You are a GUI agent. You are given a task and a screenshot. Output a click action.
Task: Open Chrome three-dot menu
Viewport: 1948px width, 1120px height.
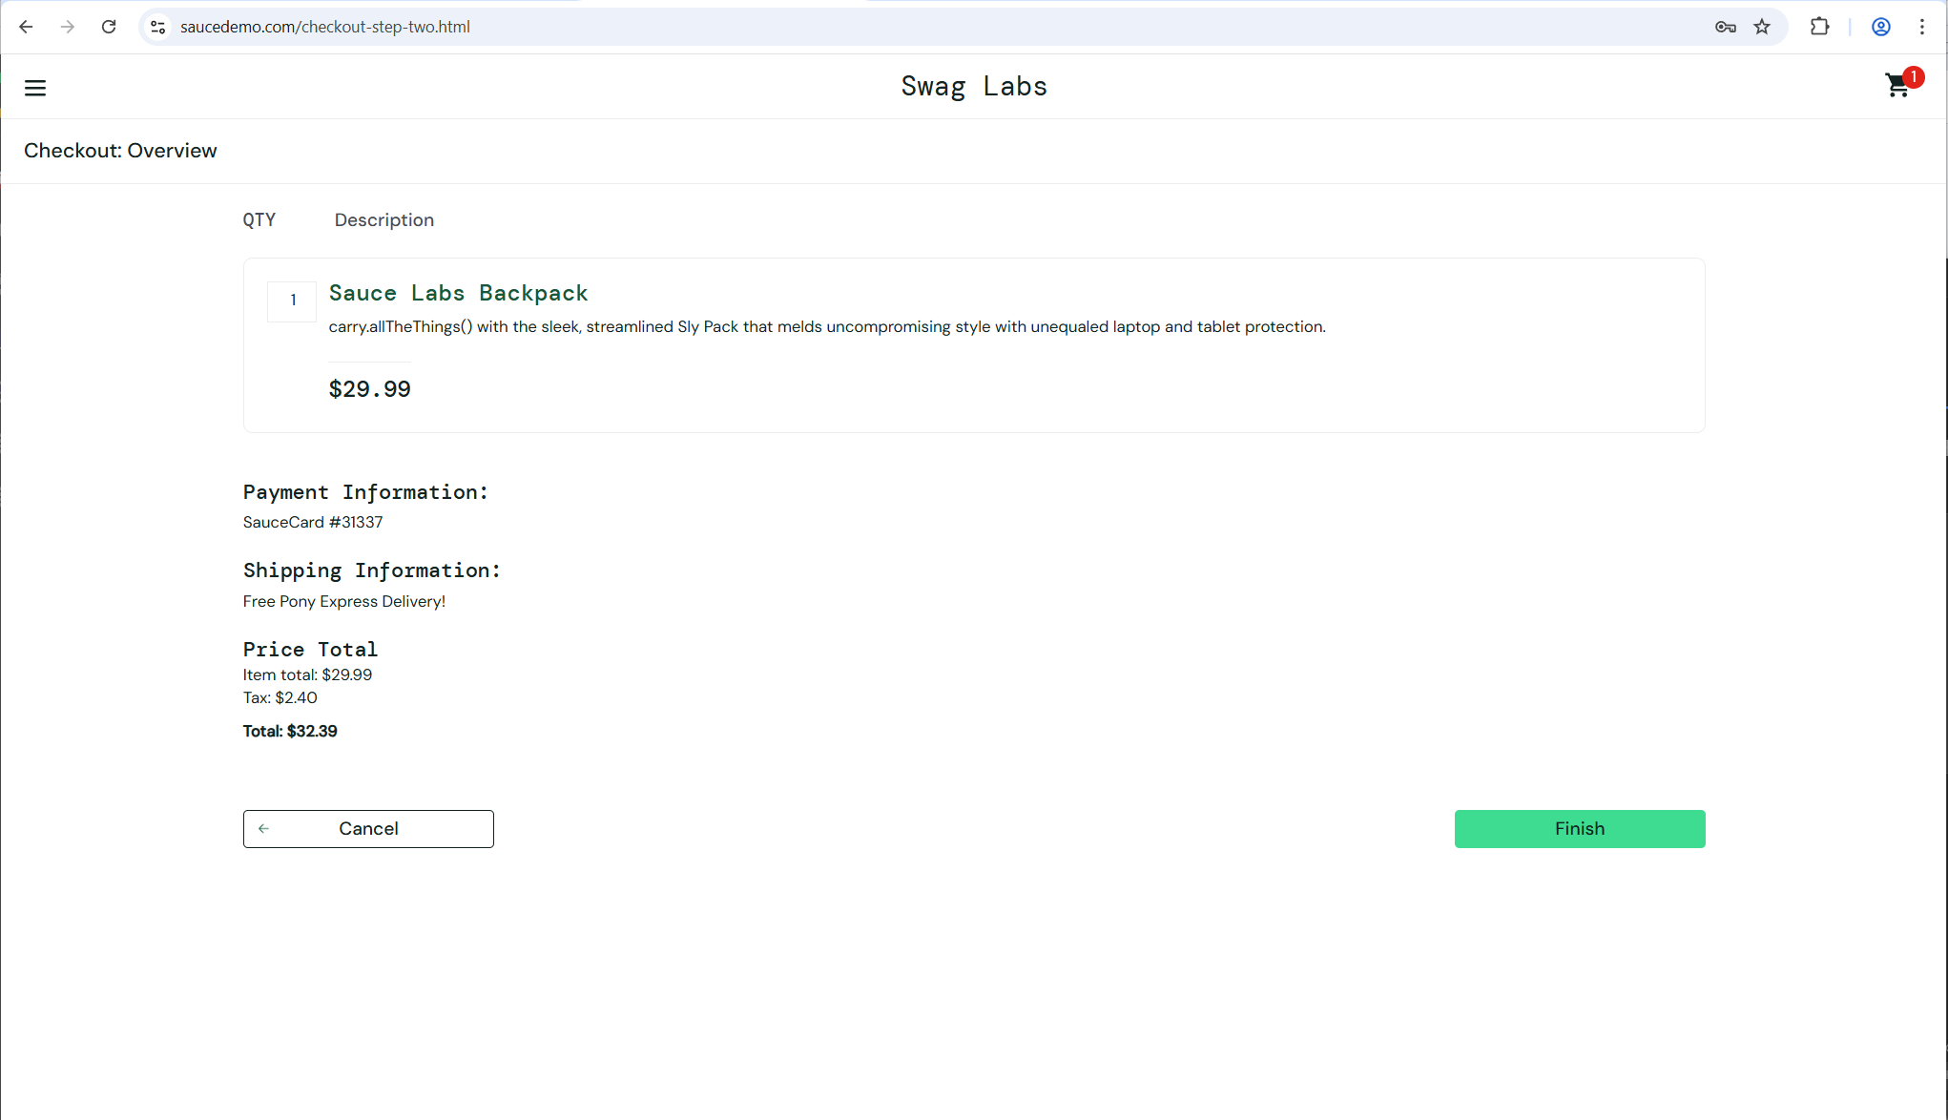(1922, 27)
